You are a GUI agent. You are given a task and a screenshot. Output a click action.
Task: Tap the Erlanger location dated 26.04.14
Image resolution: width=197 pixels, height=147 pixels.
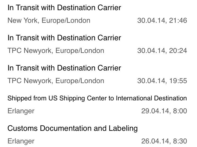(21, 141)
